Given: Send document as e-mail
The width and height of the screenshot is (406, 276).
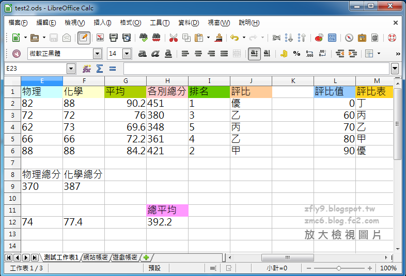Looking at the screenshot, I should click(67, 38).
